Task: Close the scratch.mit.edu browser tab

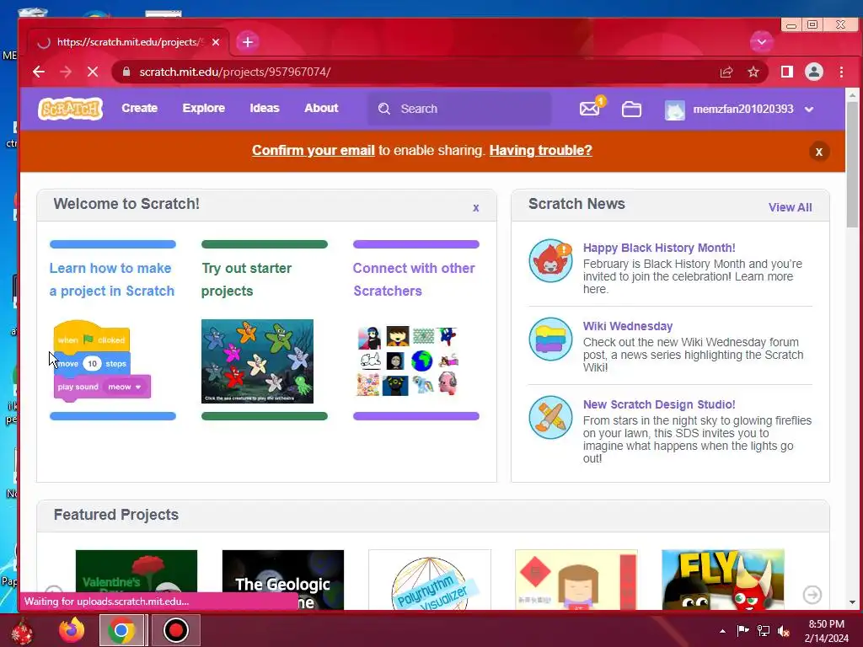Action: pos(216,42)
